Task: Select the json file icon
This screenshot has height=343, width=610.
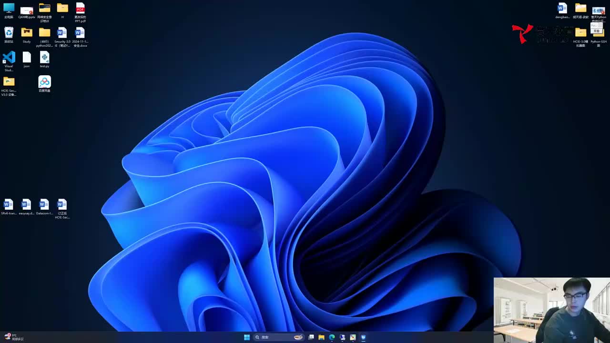Action: click(27, 60)
